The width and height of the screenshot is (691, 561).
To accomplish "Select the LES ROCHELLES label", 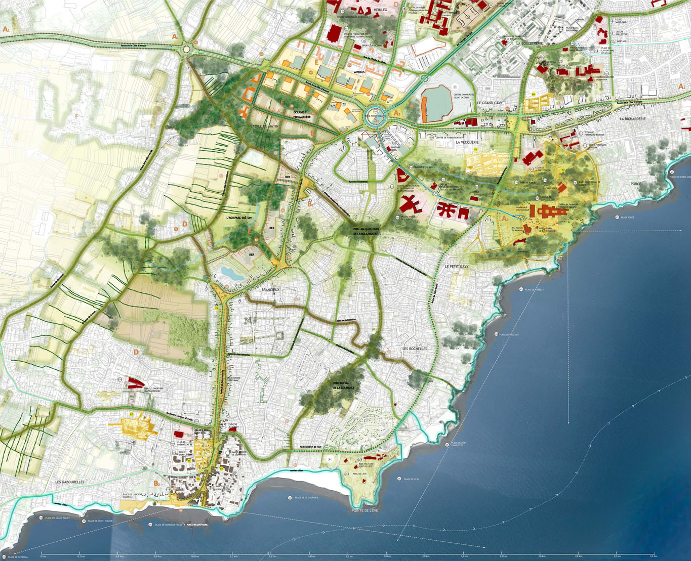I will [x=415, y=349].
